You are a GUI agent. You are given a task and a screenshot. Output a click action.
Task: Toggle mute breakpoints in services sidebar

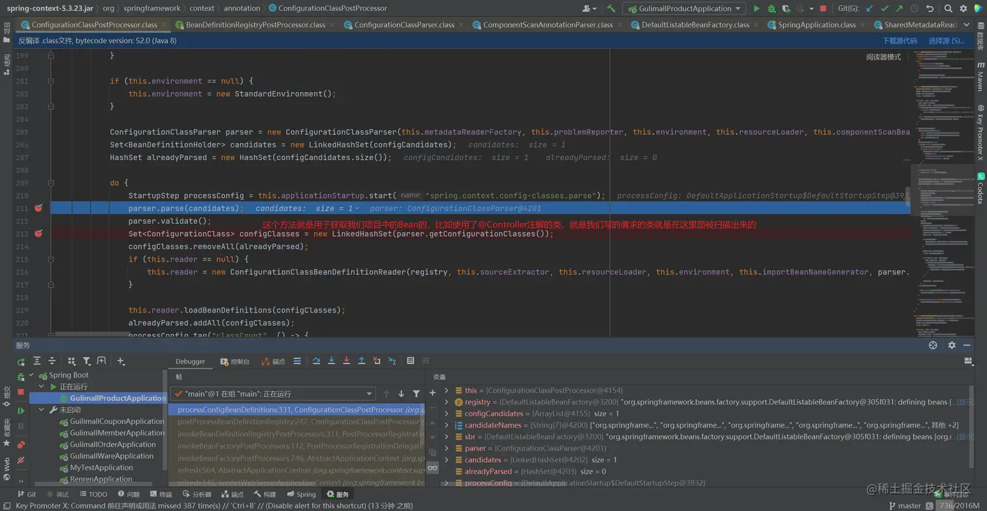21,460
